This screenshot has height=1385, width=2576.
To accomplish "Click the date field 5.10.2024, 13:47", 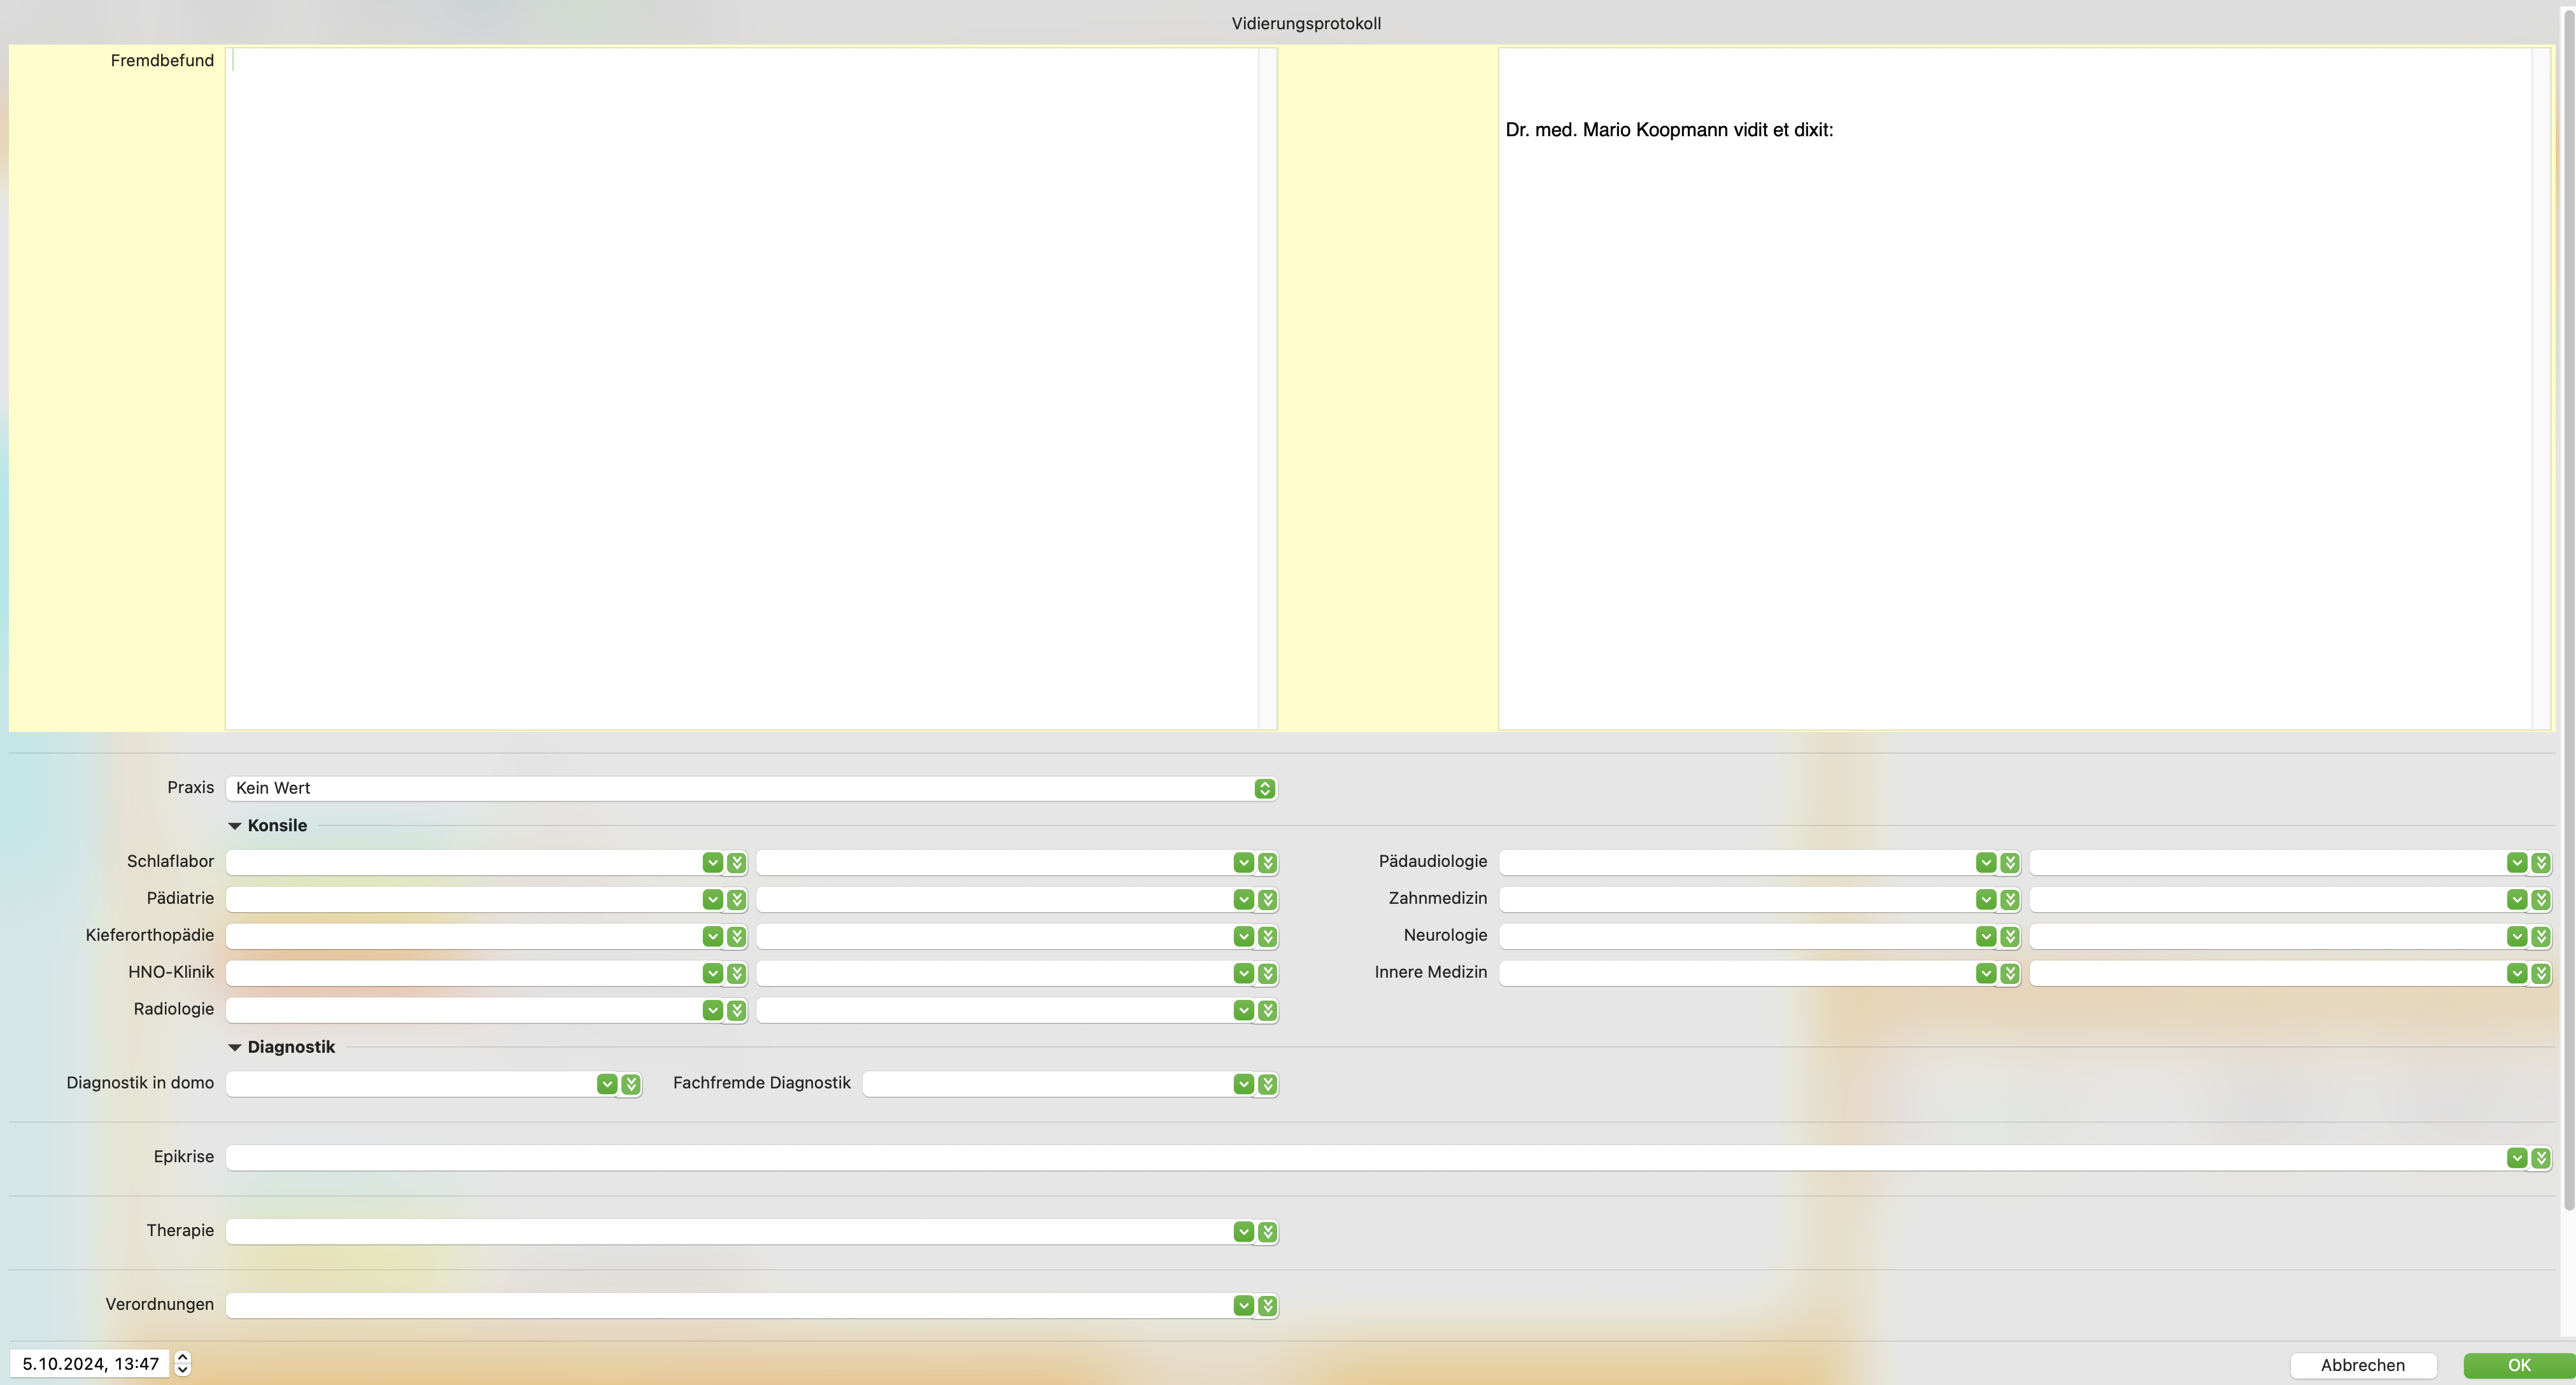I will (x=91, y=1364).
